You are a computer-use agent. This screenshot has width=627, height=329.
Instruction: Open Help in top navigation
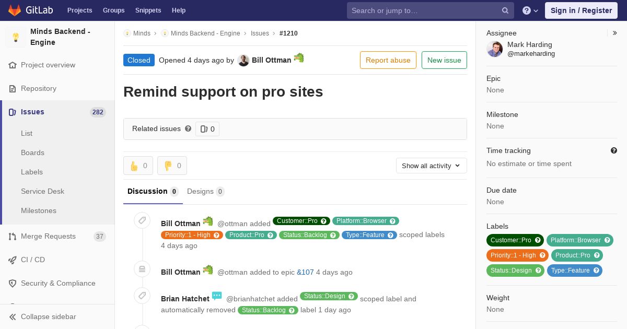179,10
